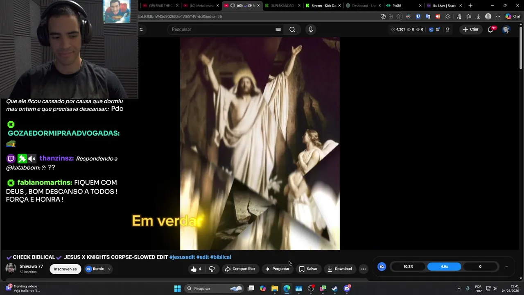524x295 pixels.
Task: Open File Explorer from the taskbar
Action: tap(275, 288)
